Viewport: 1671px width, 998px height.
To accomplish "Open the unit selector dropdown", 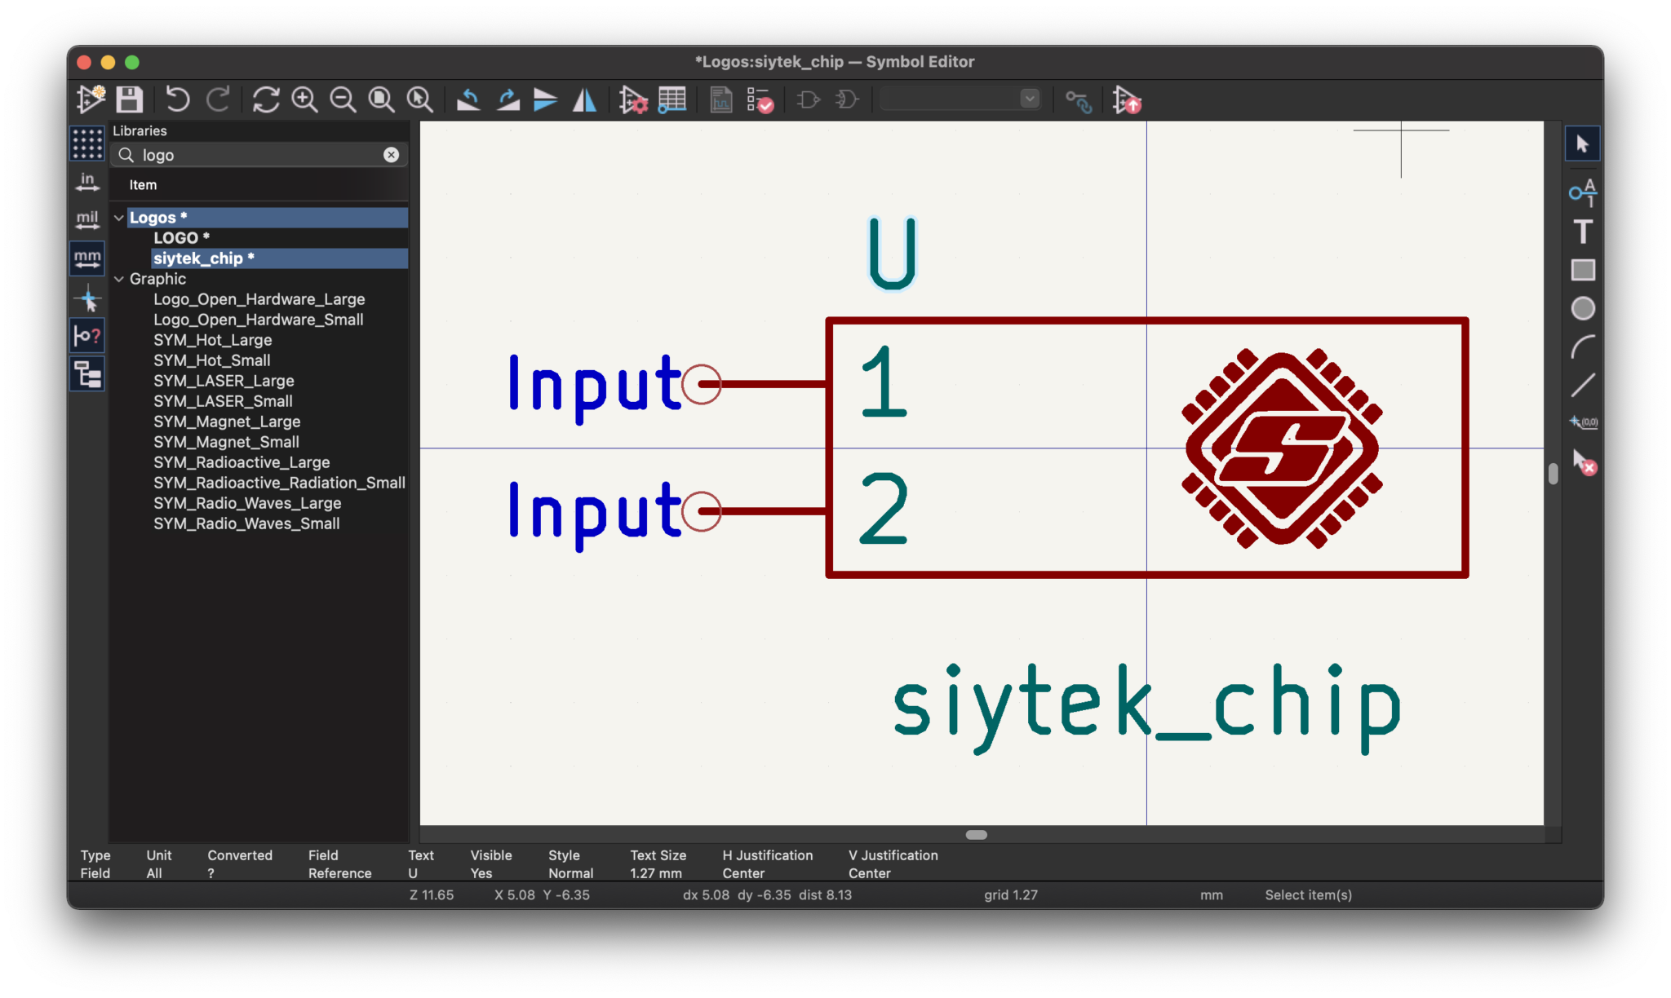I will [x=1029, y=99].
